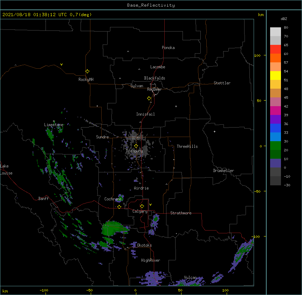Click the yellow diamond marker south of RedDeer
The image size is (302, 295).
[149, 98]
